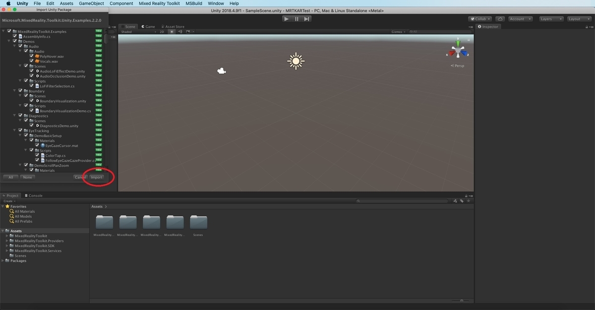Screen dimensions: 595x310
Task: Toggle the Collab checkbox button
Action: [x=480, y=19]
